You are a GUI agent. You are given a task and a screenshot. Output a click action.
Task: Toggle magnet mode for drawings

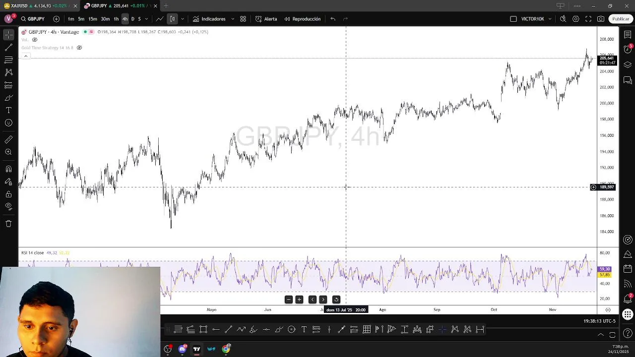(x=8, y=169)
